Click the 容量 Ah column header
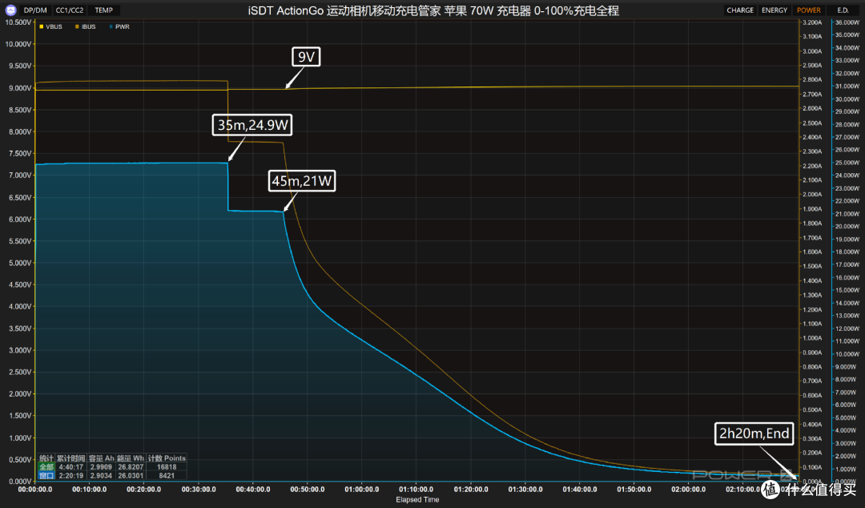Screen dimensions: 865x508 point(101,458)
